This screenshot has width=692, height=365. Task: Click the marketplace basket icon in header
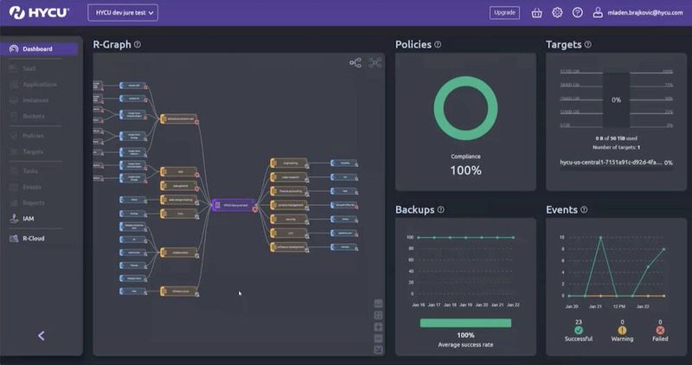pos(536,13)
